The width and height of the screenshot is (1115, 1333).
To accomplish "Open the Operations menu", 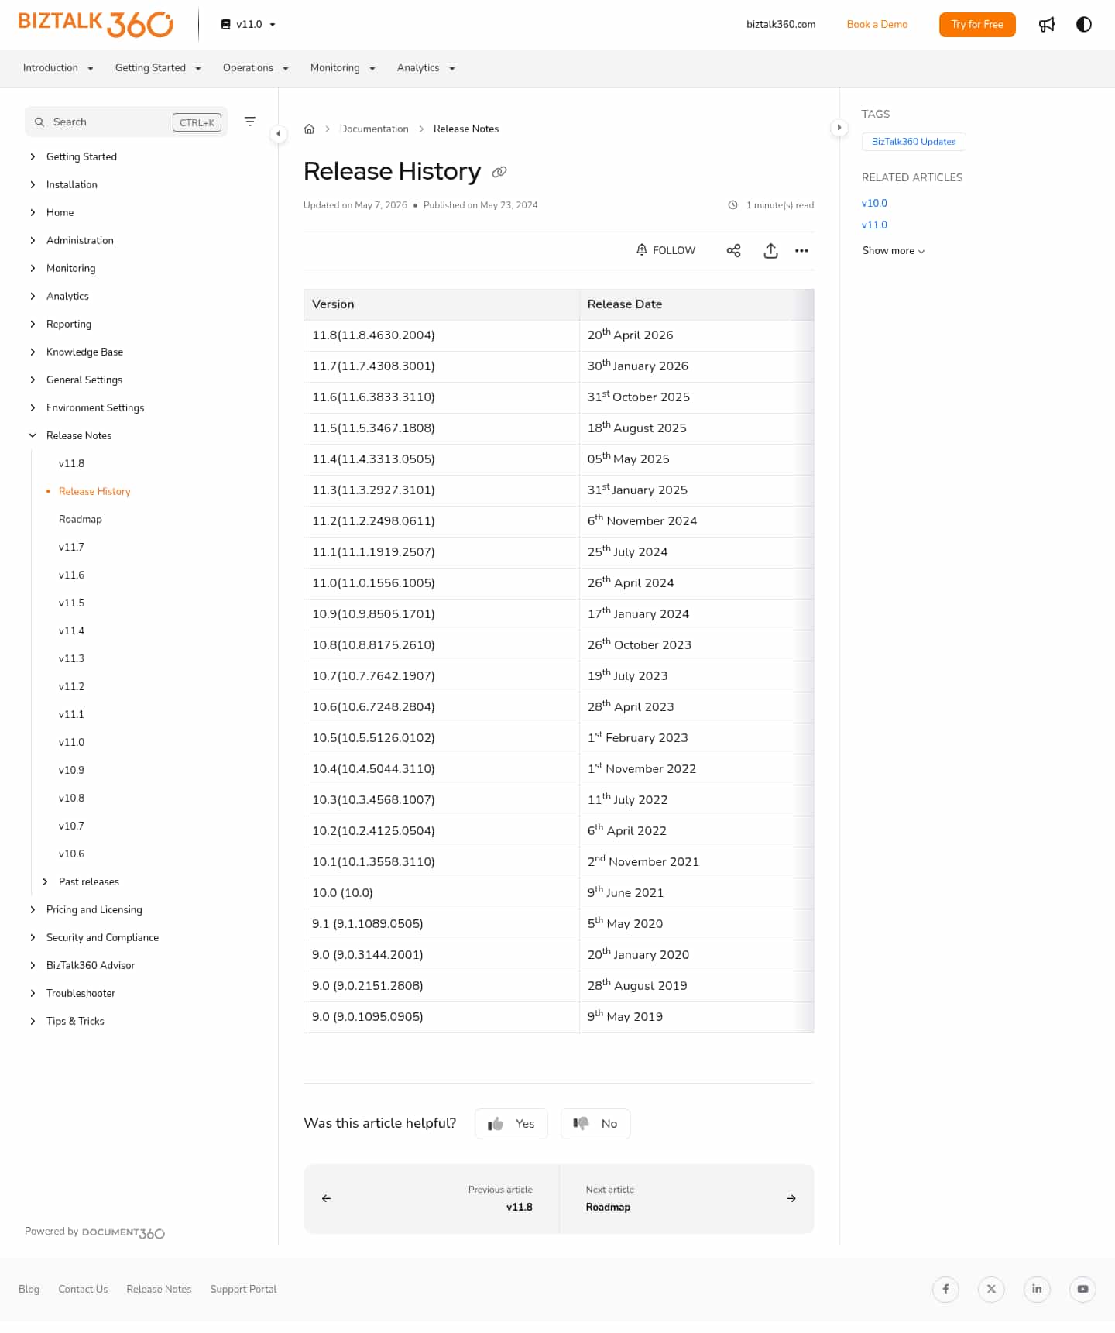I will [x=256, y=68].
